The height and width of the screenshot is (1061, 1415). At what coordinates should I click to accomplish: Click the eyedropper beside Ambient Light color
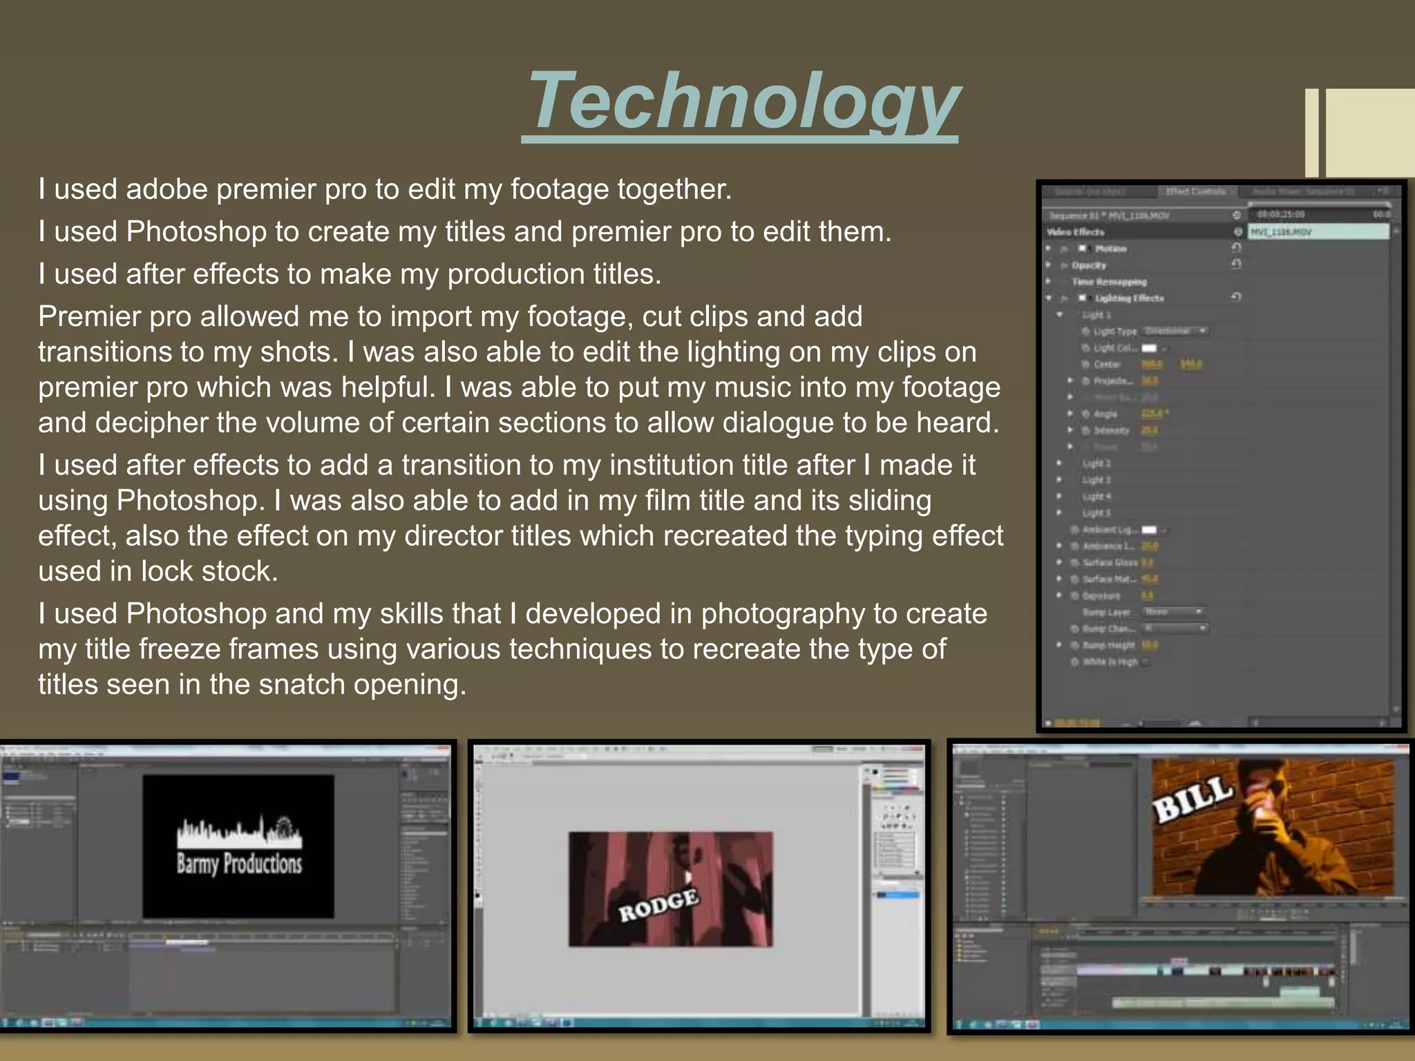click(x=1165, y=530)
